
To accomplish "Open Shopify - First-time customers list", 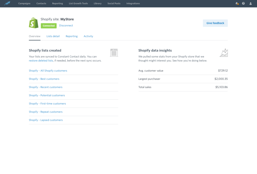I will [x=47, y=103].
